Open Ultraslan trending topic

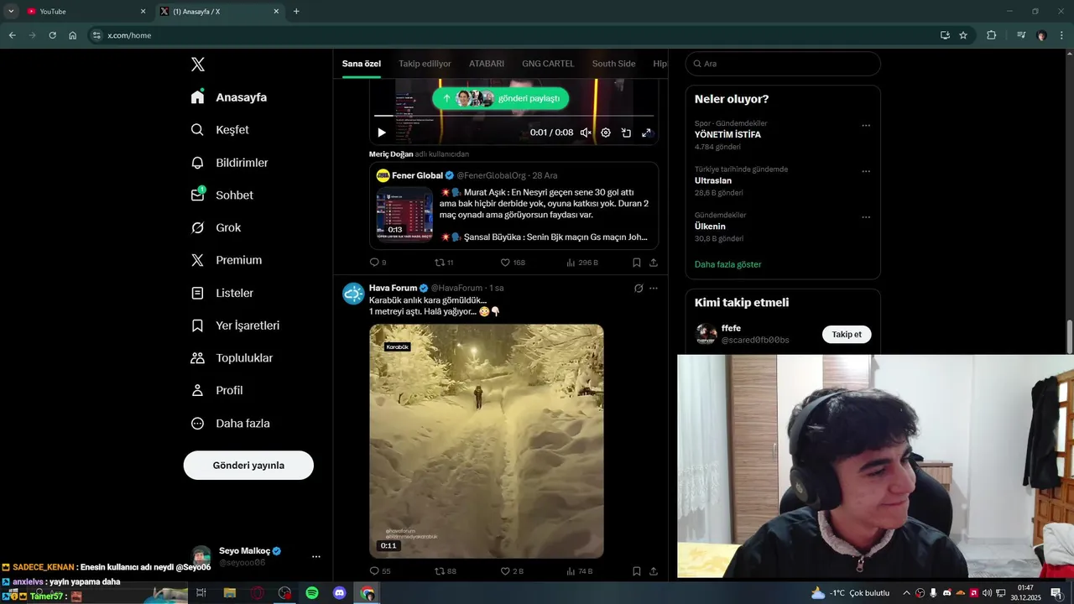pyautogui.click(x=713, y=180)
